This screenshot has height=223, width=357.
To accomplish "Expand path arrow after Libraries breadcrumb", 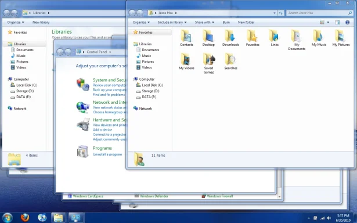I will click(49, 13).
